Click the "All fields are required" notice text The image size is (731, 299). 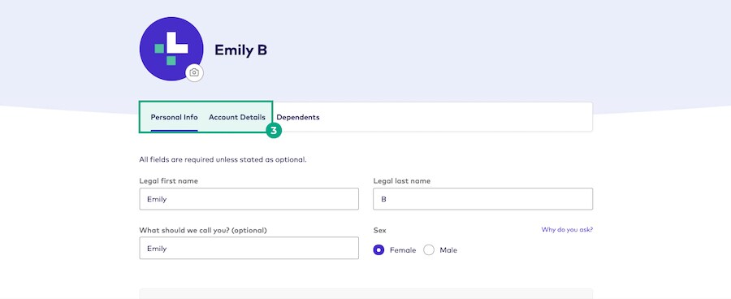tap(223, 159)
